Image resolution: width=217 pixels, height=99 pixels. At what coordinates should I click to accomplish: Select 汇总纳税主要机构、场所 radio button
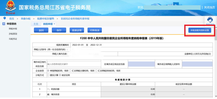pos(70,71)
